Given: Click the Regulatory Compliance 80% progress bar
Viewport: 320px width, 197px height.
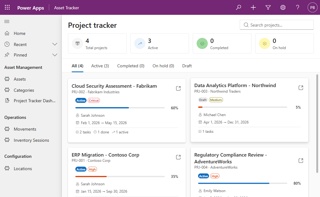Looking at the screenshot, I should point(243,183).
